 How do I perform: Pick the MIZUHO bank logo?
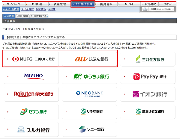[34, 77]
